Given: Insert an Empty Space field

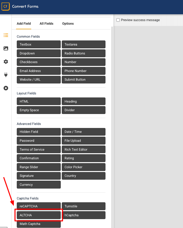Looking at the screenshot, I should coord(39,110).
